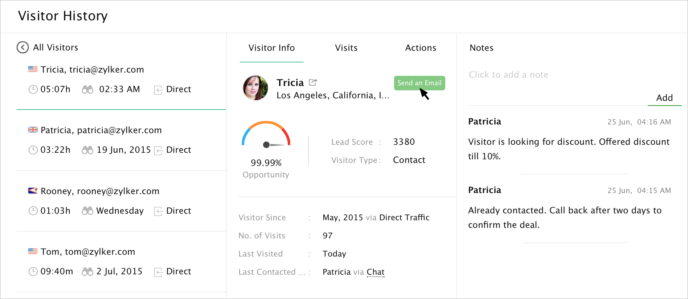Select the Visitor Info tab

pos(271,48)
